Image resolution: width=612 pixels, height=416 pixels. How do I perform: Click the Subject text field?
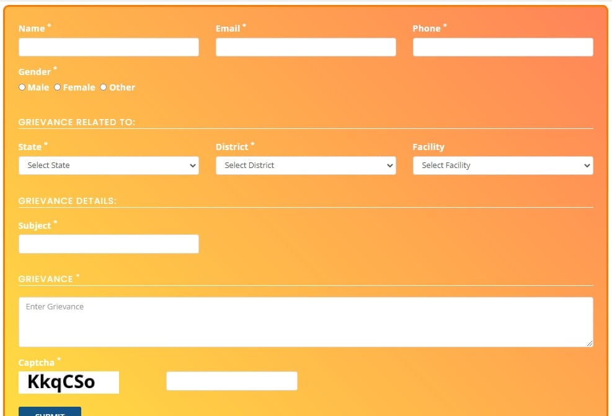point(109,244)
